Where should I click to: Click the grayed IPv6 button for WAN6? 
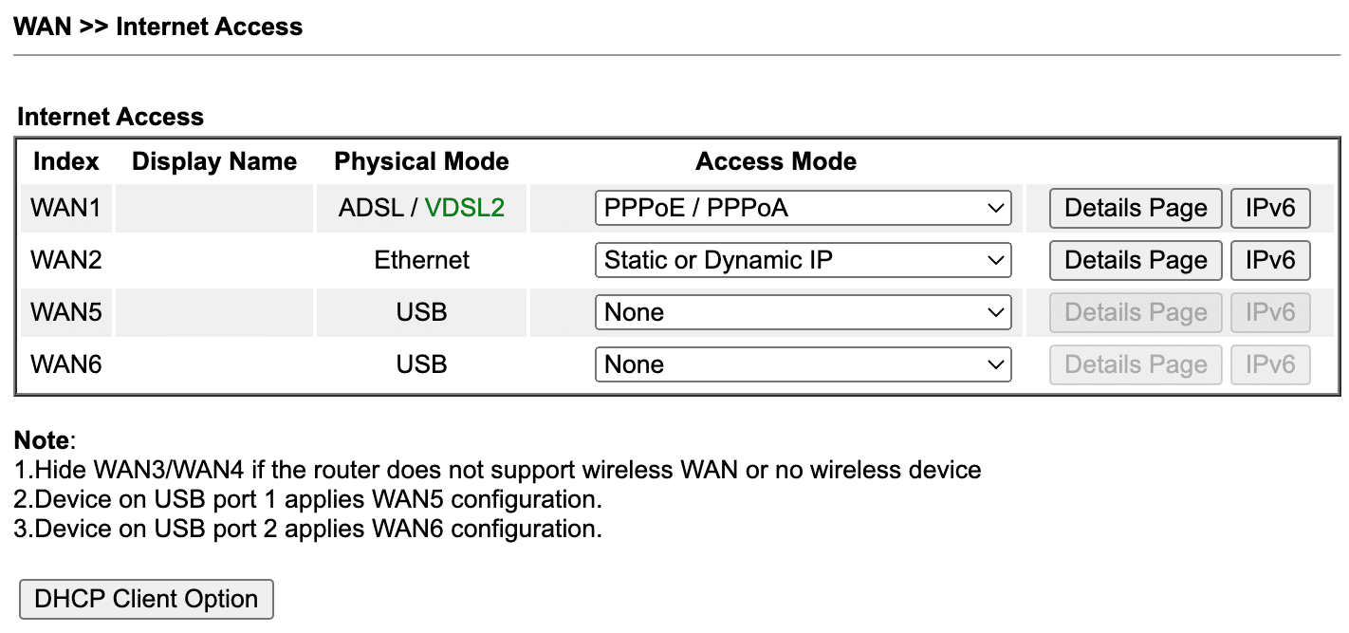coord(1270,364)
